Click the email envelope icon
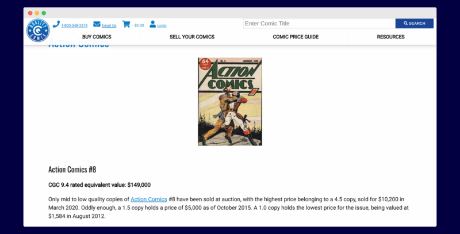This screenshot has width=460, height=234. click(97, 24)
